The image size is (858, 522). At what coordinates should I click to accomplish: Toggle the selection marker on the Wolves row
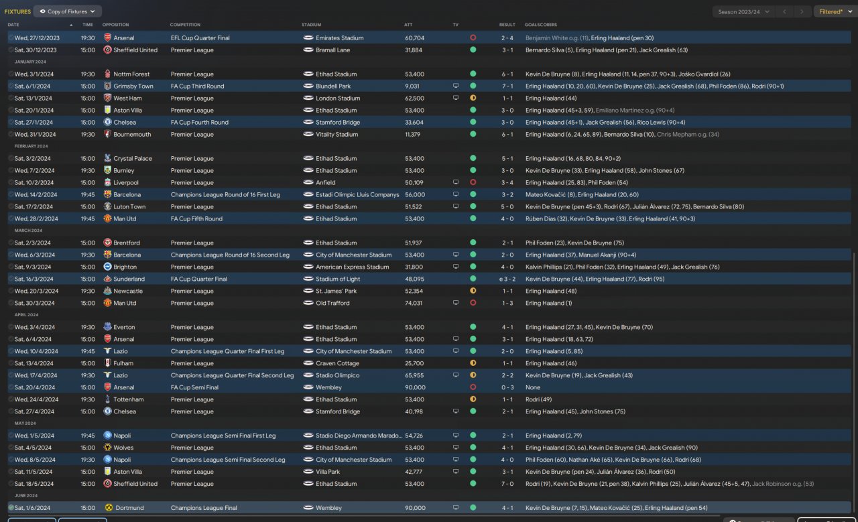click(x=11, y=448)
